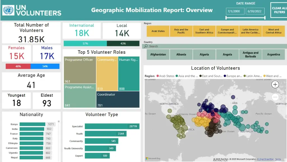Click the Nationality chart scrollbar
Viewport: 287px width, 162px height.
[59, 122]
